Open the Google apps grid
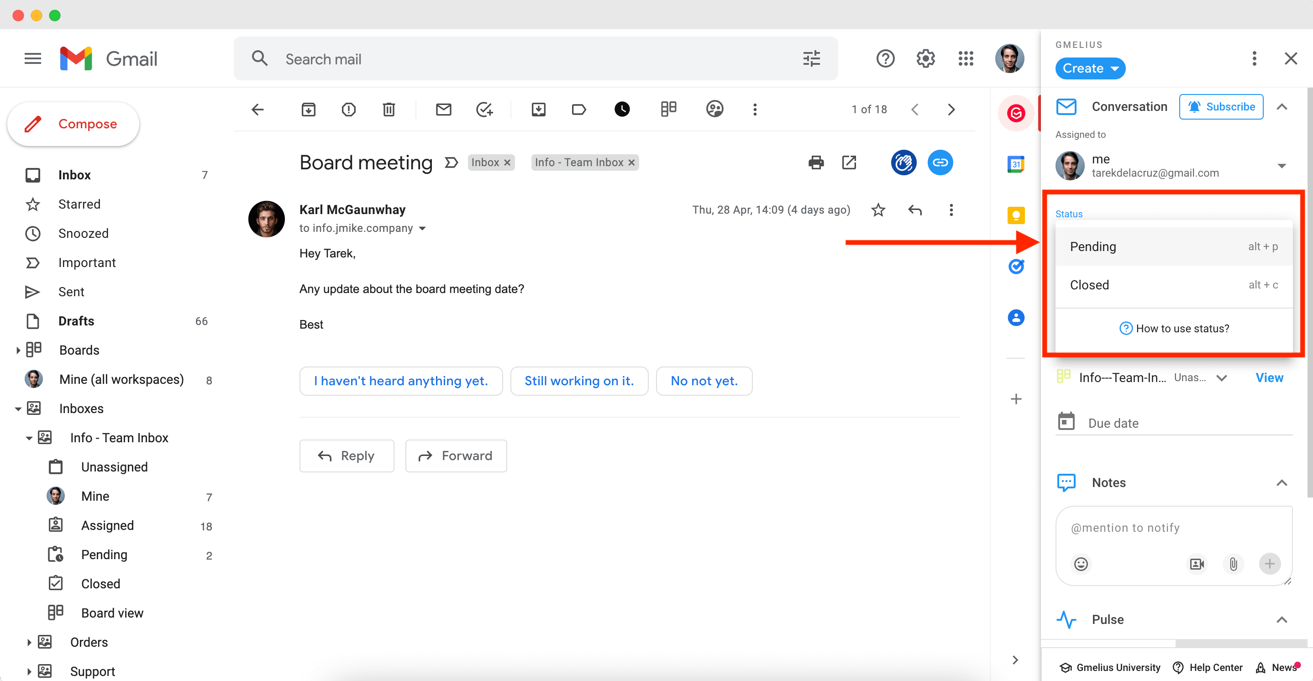The height and width of the screenshot is (681, 1313). pos(966,58)
